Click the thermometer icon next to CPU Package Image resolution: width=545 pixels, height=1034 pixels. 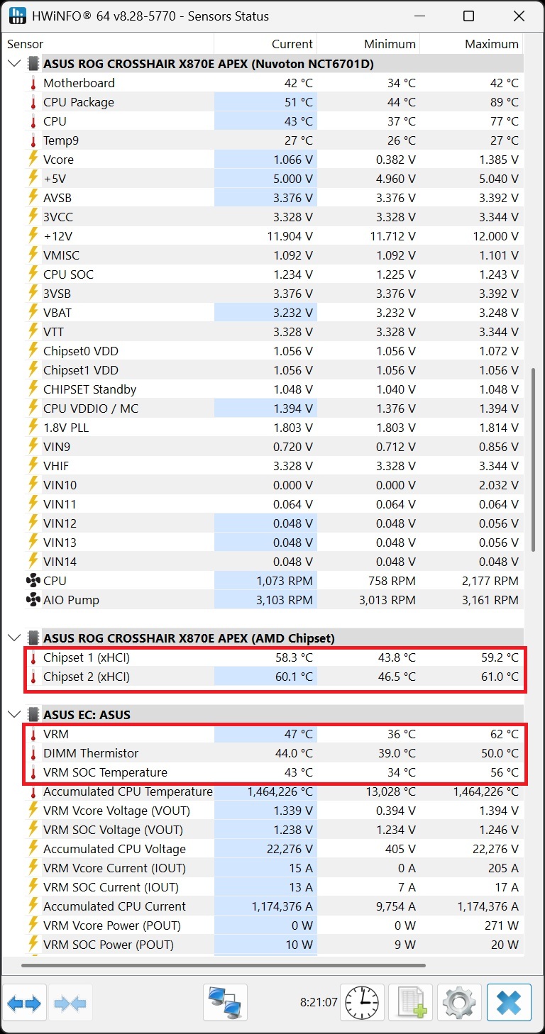tap(33, 102)
